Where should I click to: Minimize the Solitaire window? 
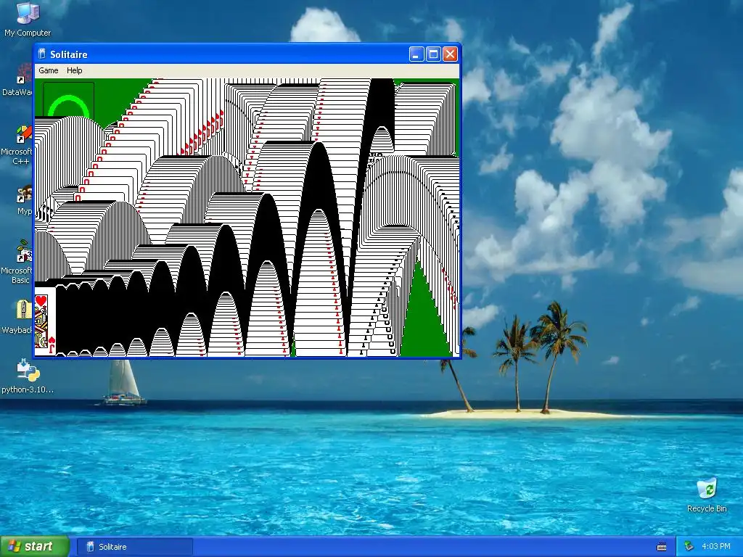coord(416,54)
